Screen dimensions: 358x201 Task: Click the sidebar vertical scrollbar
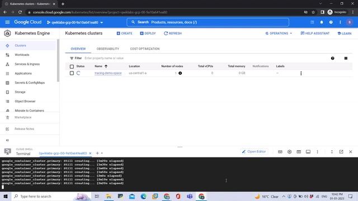pyautogui.click(x=58, y=60)
